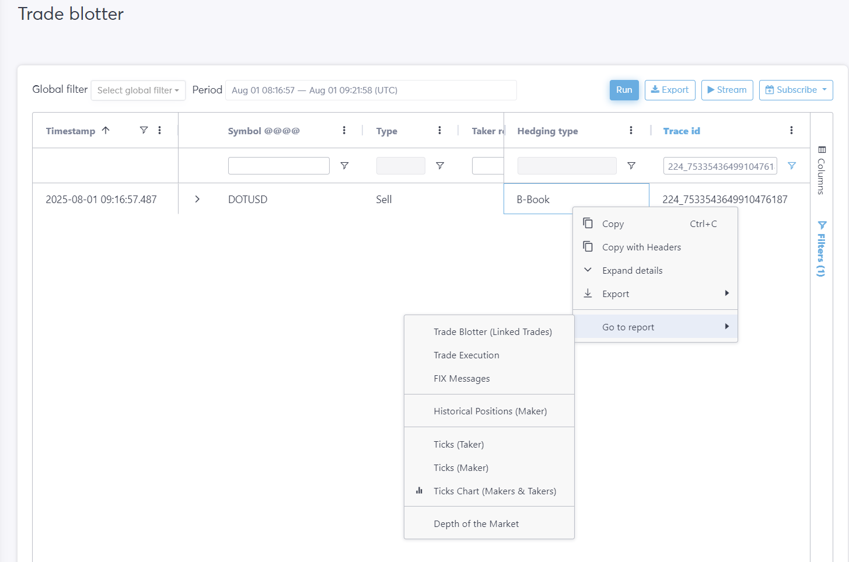The image size is (849, 562).
Task: Open the Symbol column three-dot menu
Action: click(x=344, y=130)
